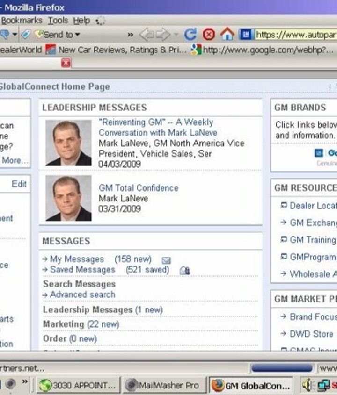The image size is (337, 395).
Task: Open the GM Total Confidence message
Action: click(x=138, y=188)
